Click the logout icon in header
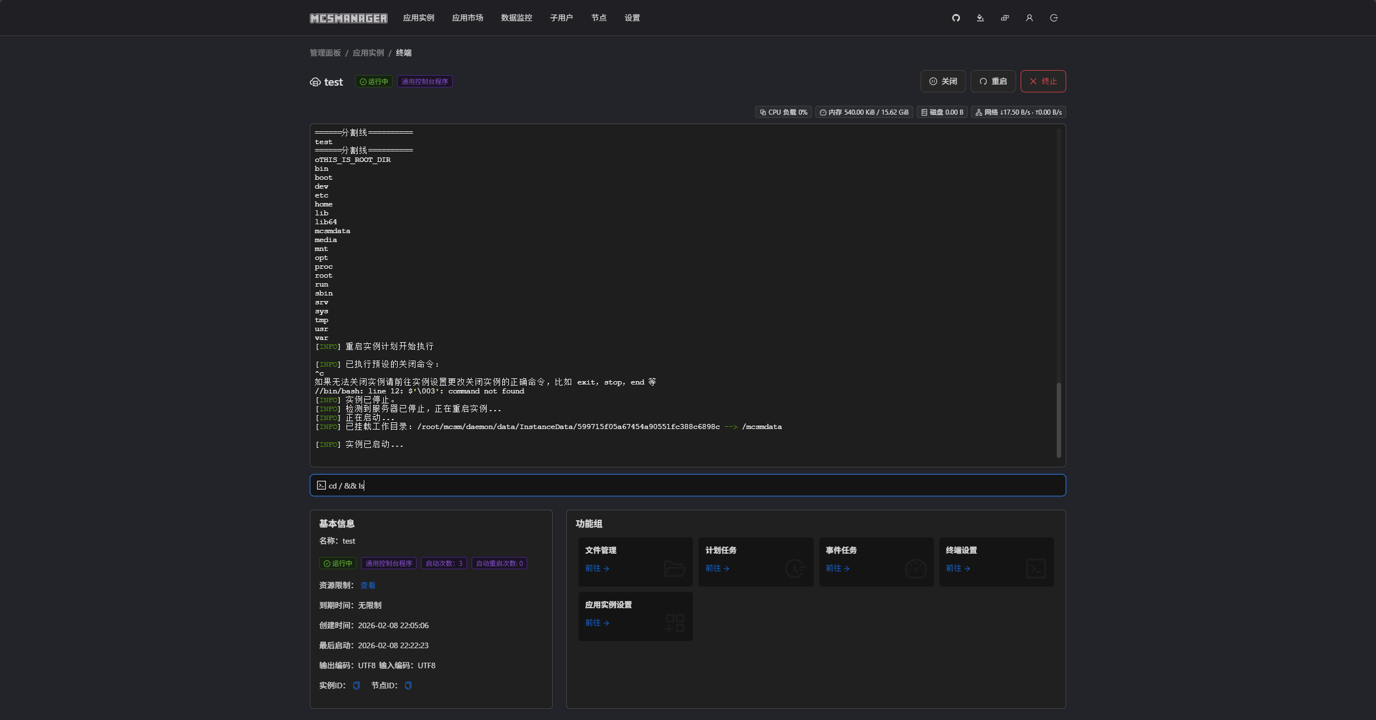Image resolution: width=1376 pixels, height=720 pixels. tap(1053, 18)
